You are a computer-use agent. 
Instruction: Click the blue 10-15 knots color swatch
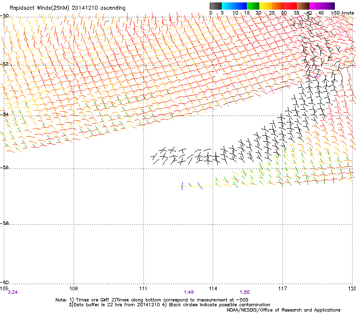tap(241, 6)
